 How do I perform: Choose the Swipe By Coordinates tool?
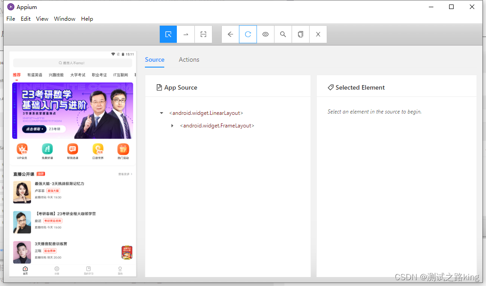pos(186,34)
